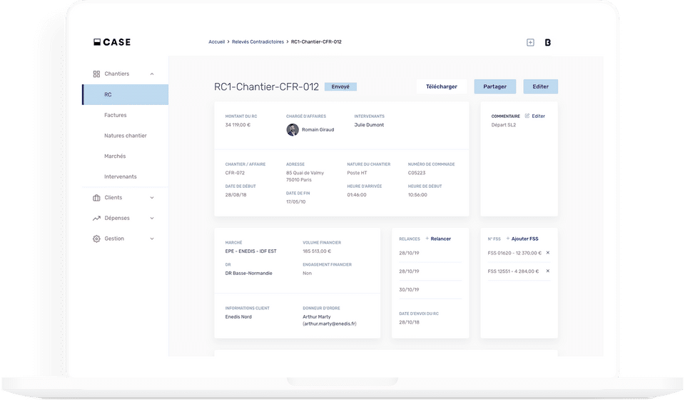The image size is (685, 400).
Task: Click the RC1-Chantier-CFR-012 breadcrumb text
Action: click(x=316, y=42)
